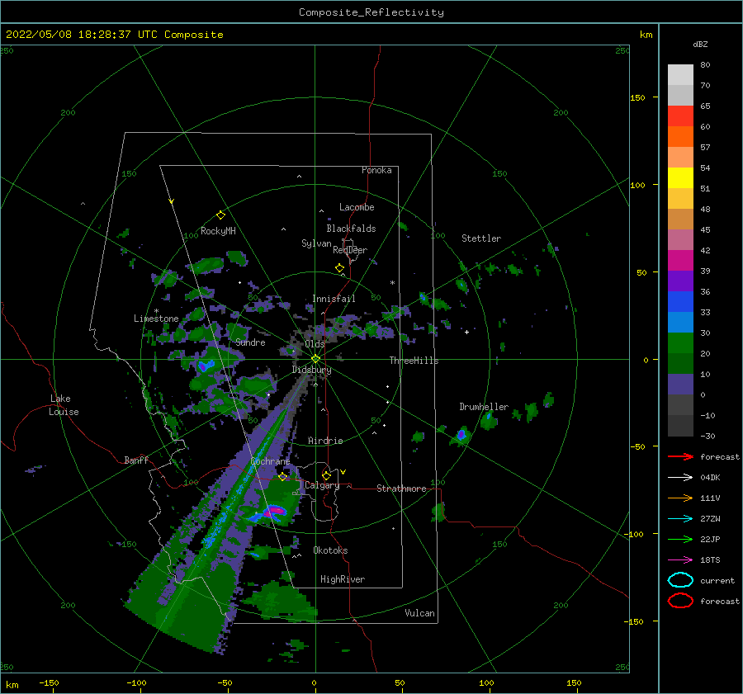743x694 pixels.
Task: Click the Limestone label on map
Action: click(x=156, y=319)
